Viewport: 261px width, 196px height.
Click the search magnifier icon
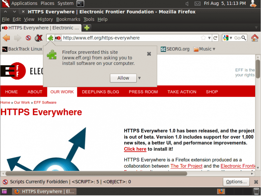[244, 38]
